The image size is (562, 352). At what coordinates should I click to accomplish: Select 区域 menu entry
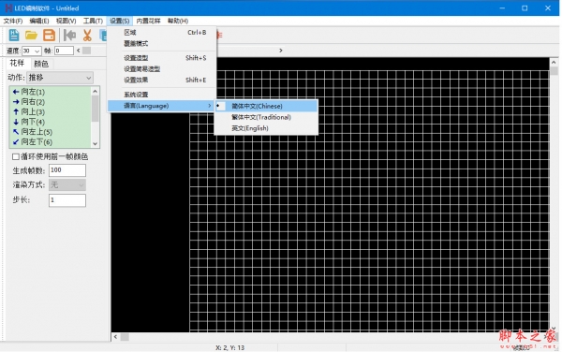click(x=162, y=33)
